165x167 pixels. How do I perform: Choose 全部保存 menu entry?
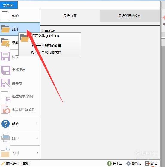coord(19,70)
